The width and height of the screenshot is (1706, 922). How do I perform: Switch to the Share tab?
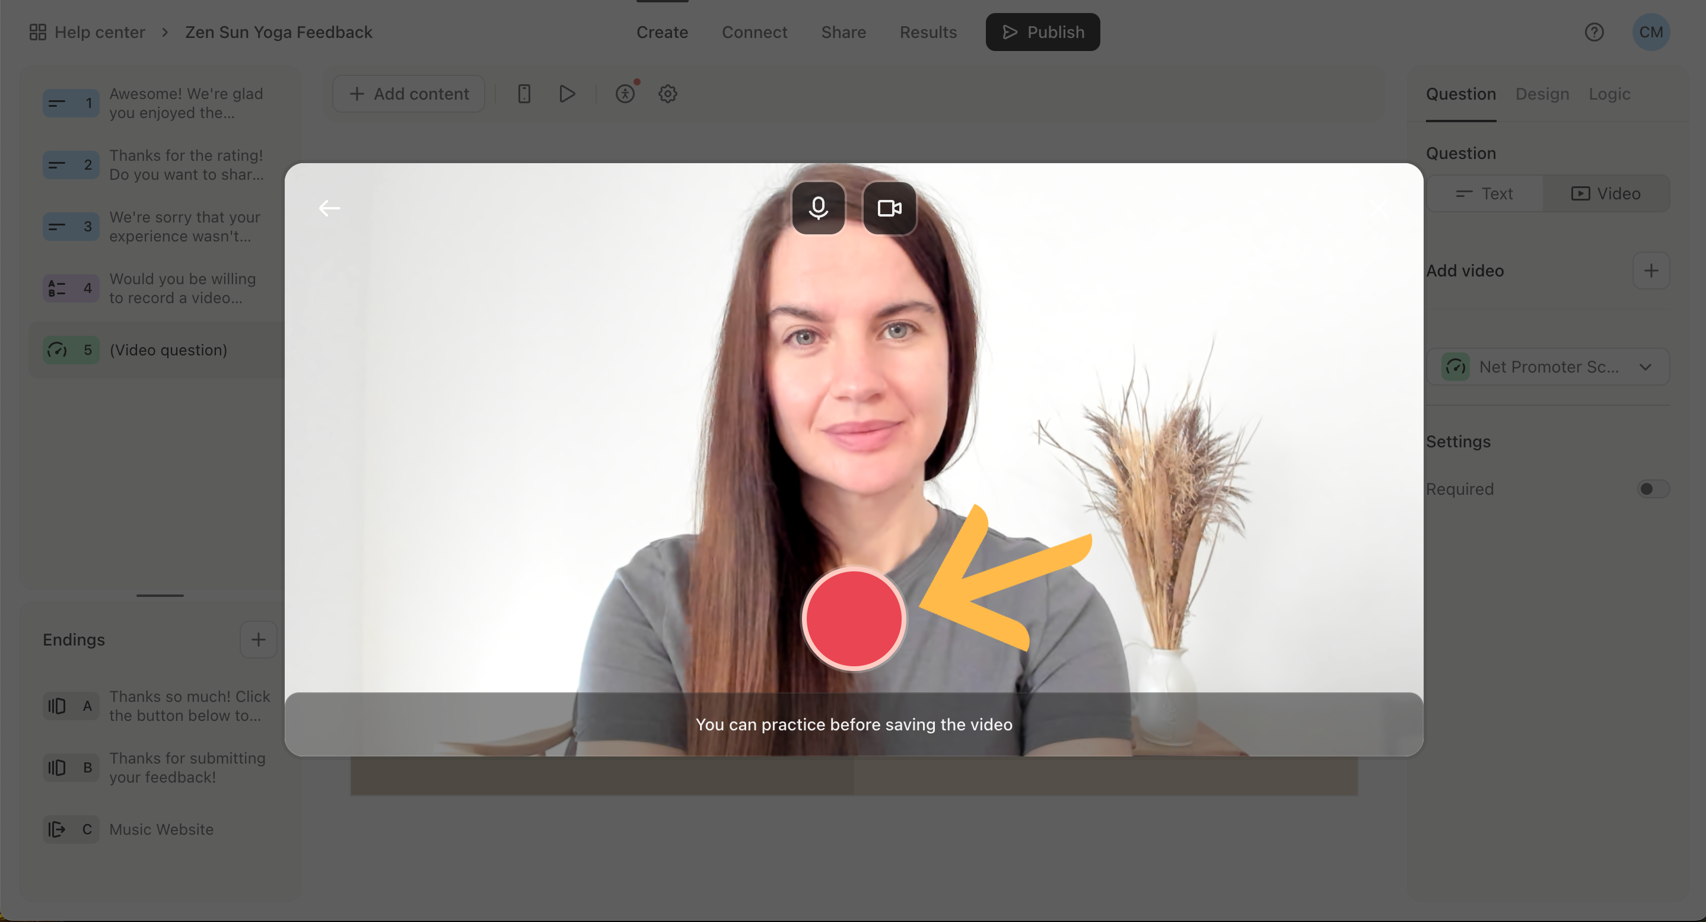click(843, 32)
